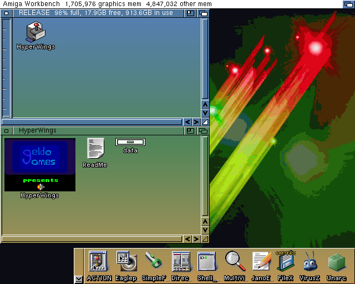355x284 pixels.
Task: Open the HyperWings drawer icon in RELEASE window
Action: coord(35,35)
